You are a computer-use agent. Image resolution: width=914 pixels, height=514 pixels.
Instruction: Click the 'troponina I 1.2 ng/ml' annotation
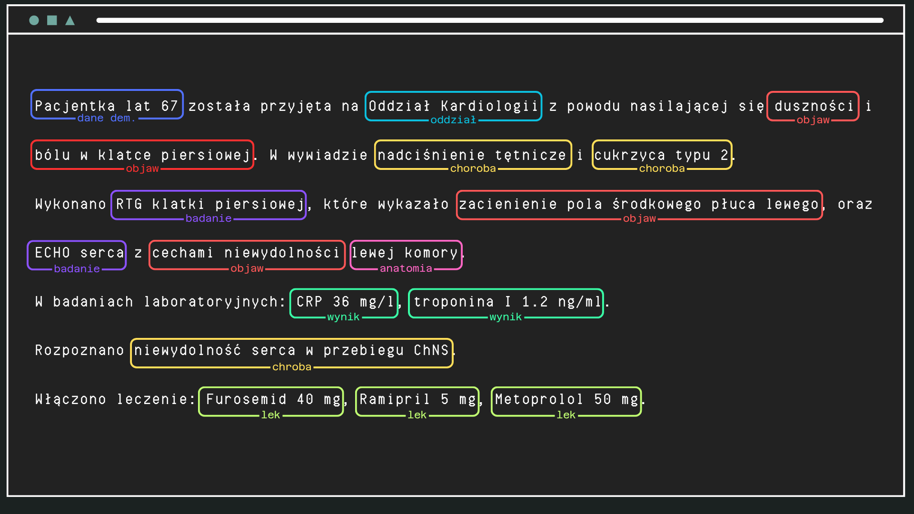pyautogui.click(x=506, y=302)
